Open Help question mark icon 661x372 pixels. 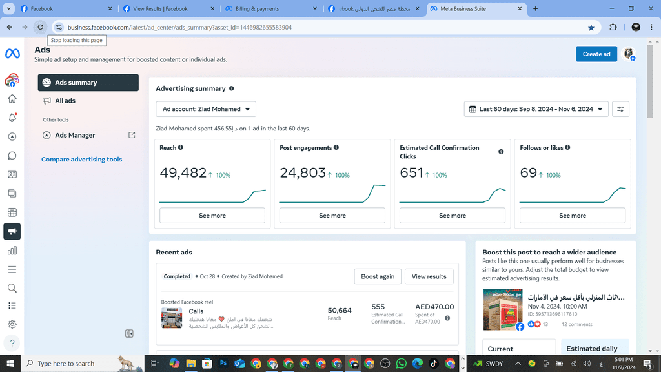point(12,343)
